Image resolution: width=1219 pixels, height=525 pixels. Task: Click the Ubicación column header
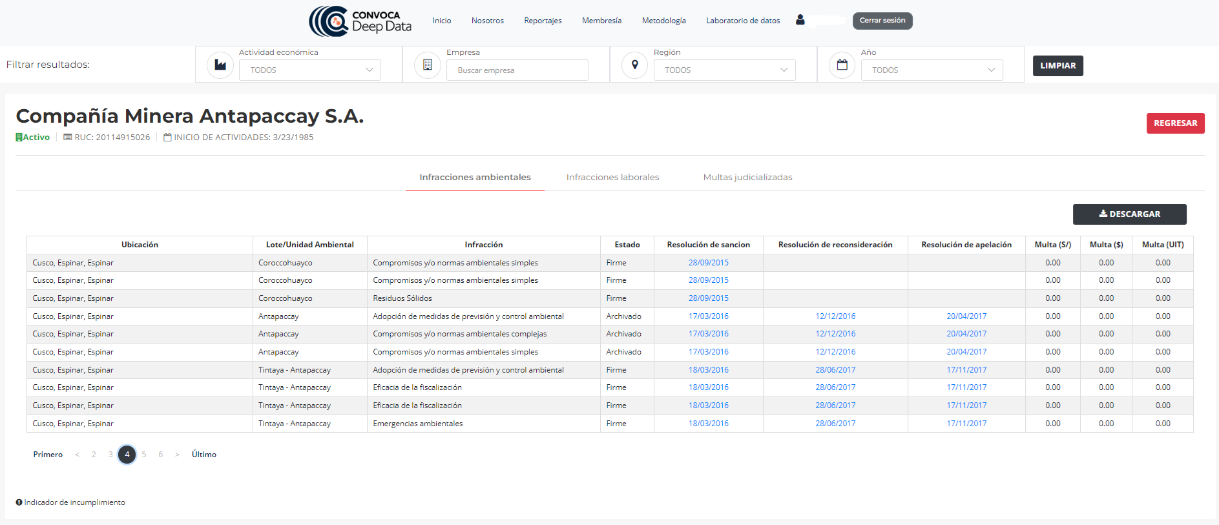[x=140, y=245]
